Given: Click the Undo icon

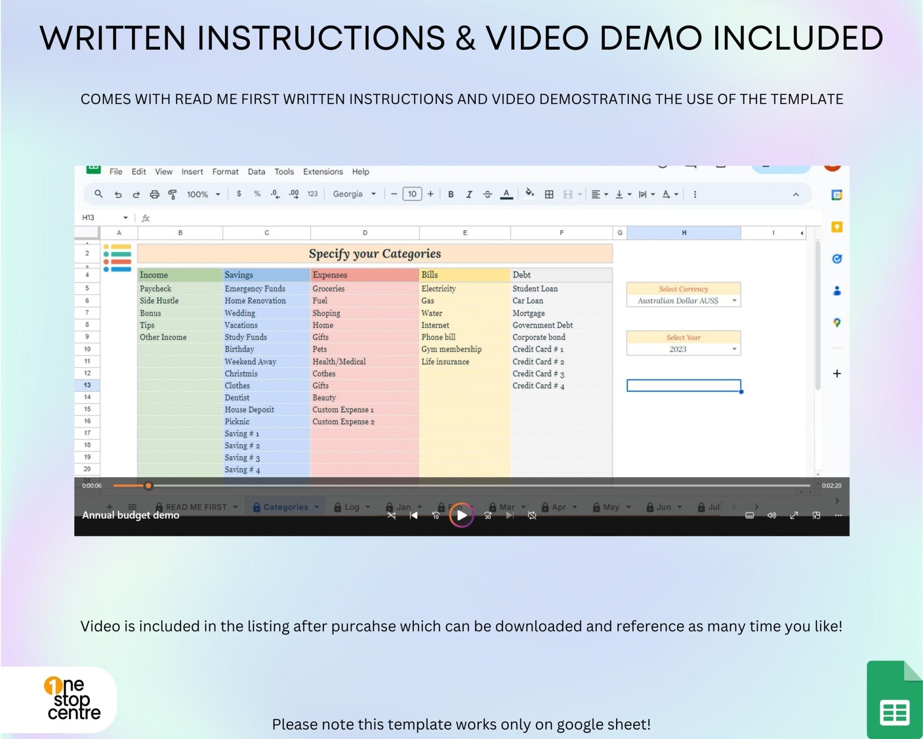Looking at the screenshot, I should [x=117, y=194].
